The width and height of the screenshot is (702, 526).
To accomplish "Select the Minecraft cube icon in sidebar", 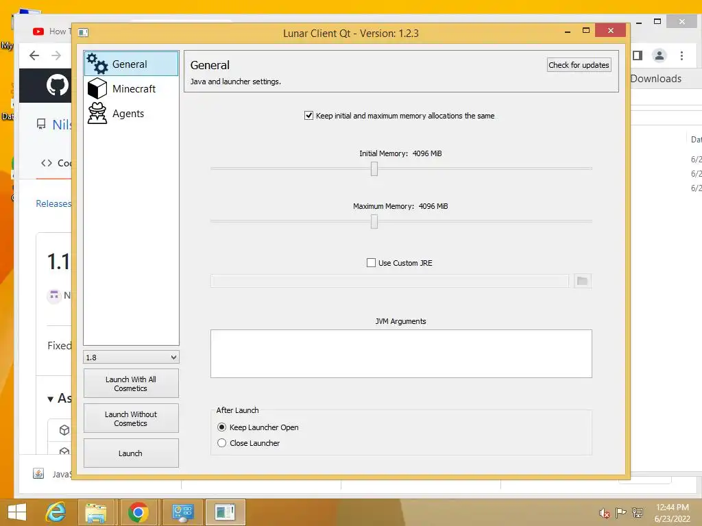I will click(97, 88).
